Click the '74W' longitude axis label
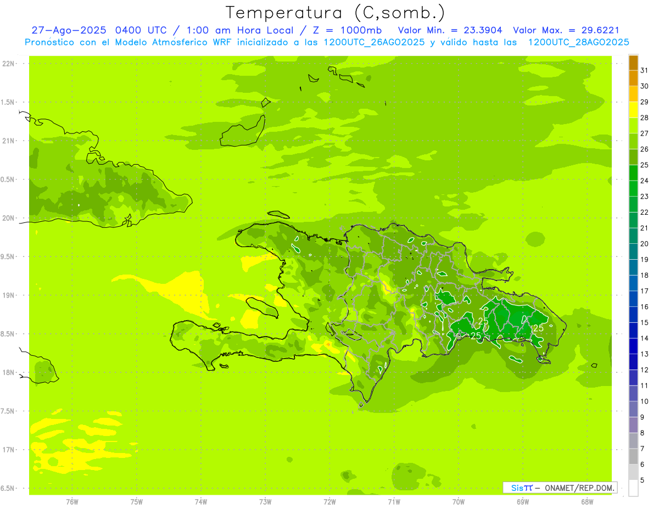The width and height of the screenshot is (659, 509). (200, 501)
